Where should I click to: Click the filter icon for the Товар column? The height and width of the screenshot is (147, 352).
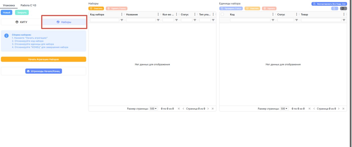344,20
